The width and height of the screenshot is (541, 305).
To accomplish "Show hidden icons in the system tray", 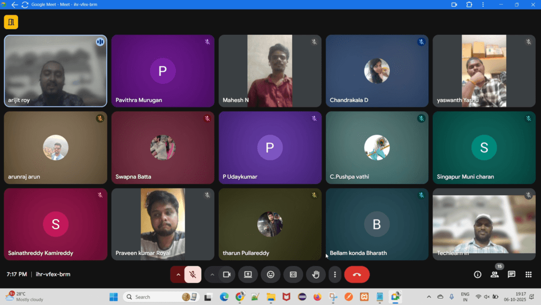I will point(429,297).
